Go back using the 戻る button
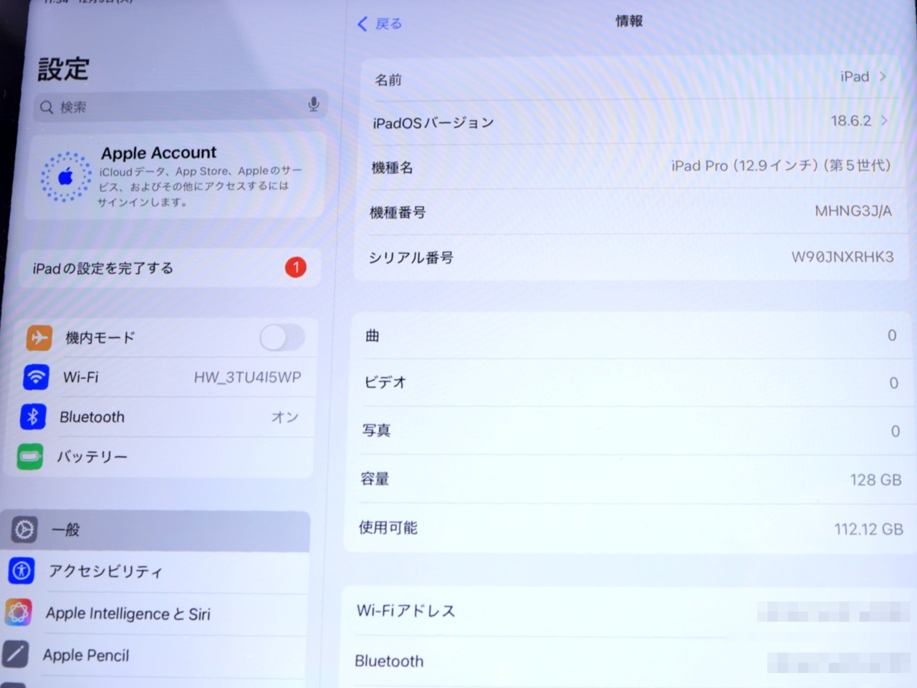 (380, 24)
